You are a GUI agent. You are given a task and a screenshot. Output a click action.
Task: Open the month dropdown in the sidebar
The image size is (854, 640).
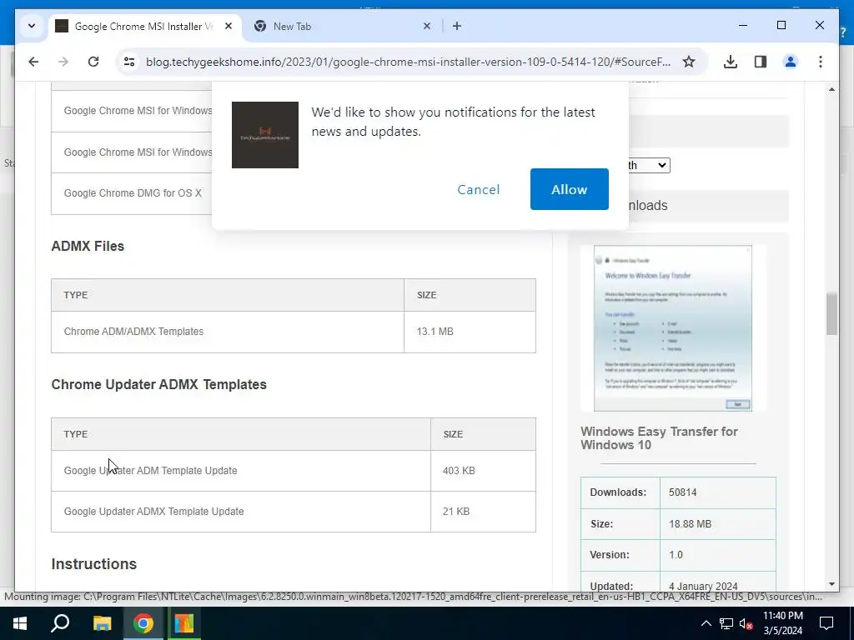click(648, 165)
